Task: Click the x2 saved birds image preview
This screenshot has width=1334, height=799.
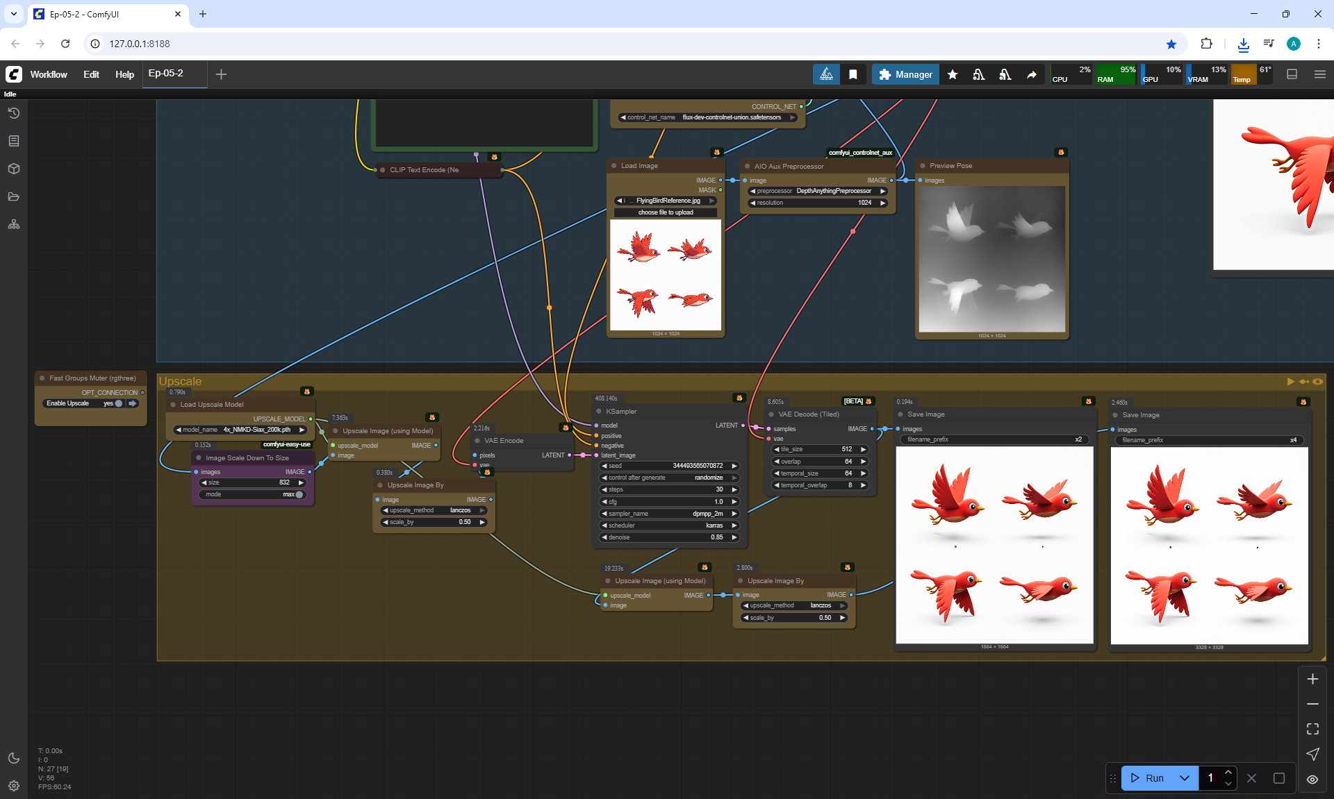Action: pos(994,545)
